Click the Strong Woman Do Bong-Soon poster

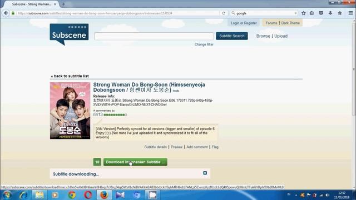click(x=70, y=111)
